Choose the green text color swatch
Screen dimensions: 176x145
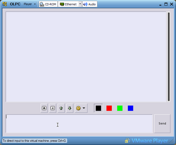tap(120, 108)
